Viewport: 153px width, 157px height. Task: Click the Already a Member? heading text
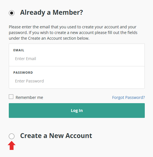pos(52,13)
